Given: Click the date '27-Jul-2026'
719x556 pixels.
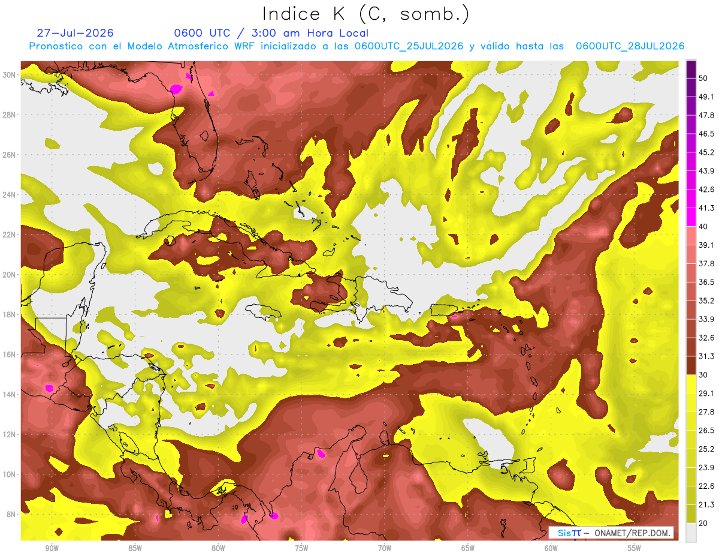Looking at the screenshot, I should [75, 33].
